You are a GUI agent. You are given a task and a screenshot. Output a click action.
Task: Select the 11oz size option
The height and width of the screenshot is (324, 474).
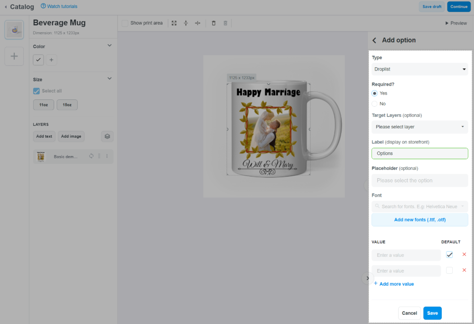tap(43, 105)
